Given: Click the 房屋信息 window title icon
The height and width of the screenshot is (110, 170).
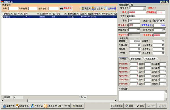Looking at the screenshot, I should point(2,2).
